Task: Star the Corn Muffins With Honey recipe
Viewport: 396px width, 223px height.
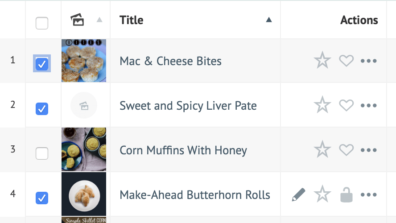Action: (322, 150)
